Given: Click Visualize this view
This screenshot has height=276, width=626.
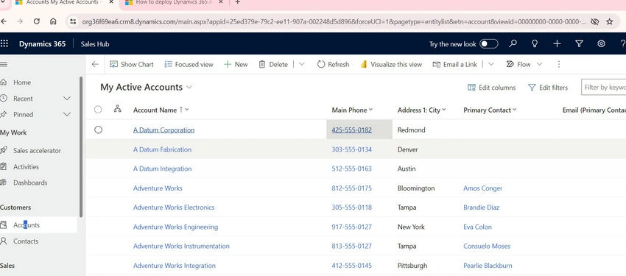Looking at the screenshot, I should [391, 64].
